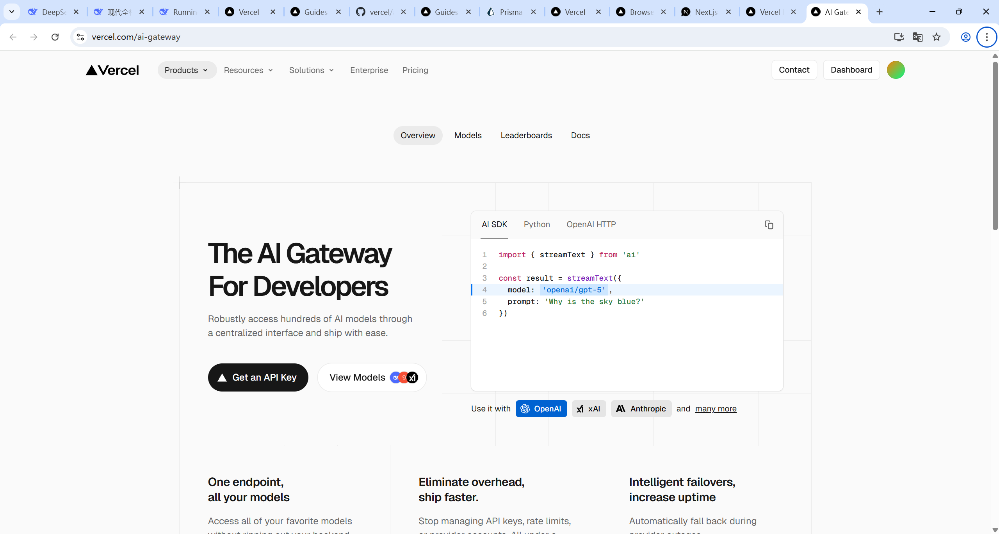The height and width of the screenshot is (534, 999).
Task: Open the Leaderboards tab
Action: [526, 135]
